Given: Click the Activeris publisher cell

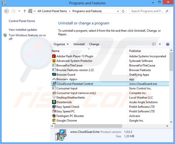Looking at the screenshot, I should [x=134, y=116].
